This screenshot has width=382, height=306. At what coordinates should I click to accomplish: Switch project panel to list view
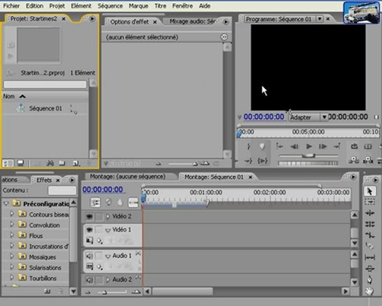click(8, 163)
